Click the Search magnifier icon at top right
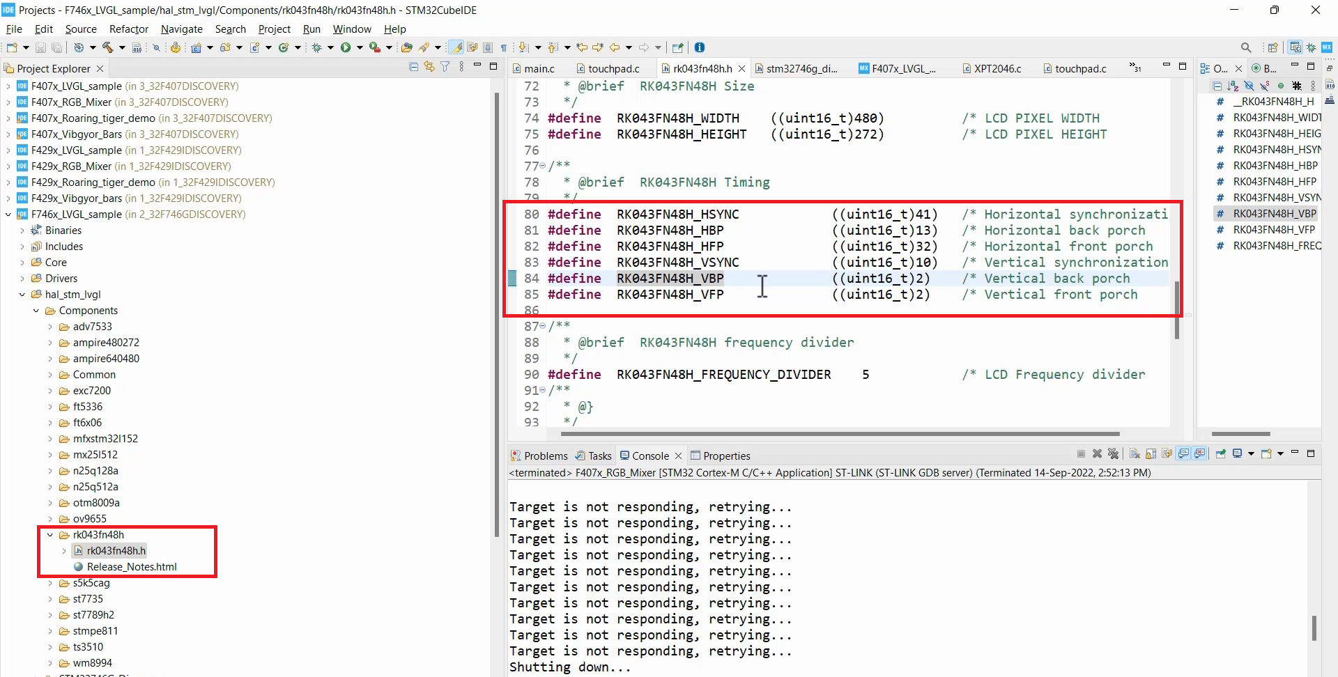This screenshot has width=1338, height=677. [x=1246, y=47]
